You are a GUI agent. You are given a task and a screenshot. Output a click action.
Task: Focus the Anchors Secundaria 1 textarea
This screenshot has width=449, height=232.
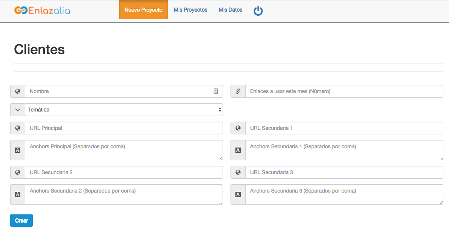point(344,150)
